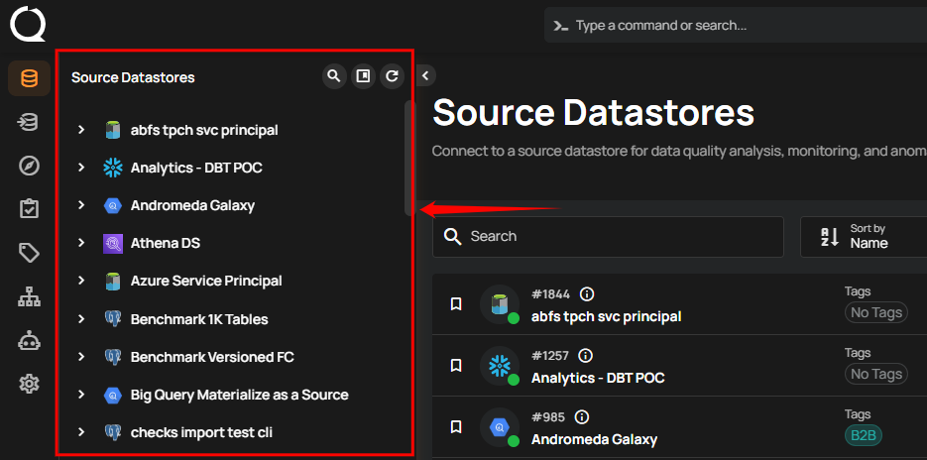Select Benchmark Versioned FC in tree
This screenshot has height=460, width=927.
click(212, 357)
